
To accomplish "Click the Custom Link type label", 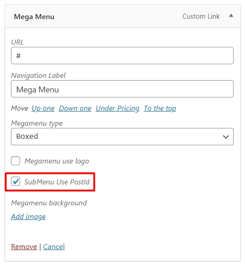I will coord(201,16).
